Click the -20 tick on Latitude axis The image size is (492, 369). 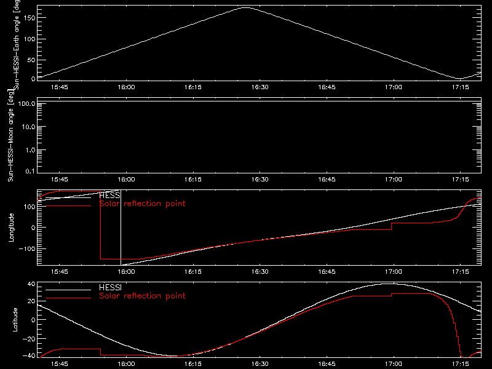click(29, 339)
